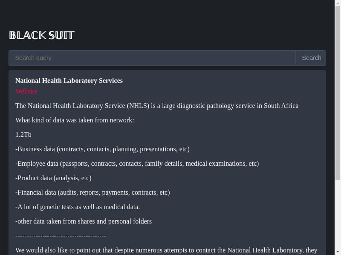Focus the Search query input field
341x255 pixels.
pyautogui.click(x=152, y=58)
